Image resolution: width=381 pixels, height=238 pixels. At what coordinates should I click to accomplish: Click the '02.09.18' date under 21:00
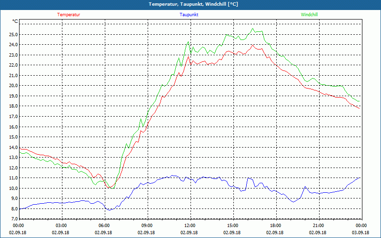[318, 232]
